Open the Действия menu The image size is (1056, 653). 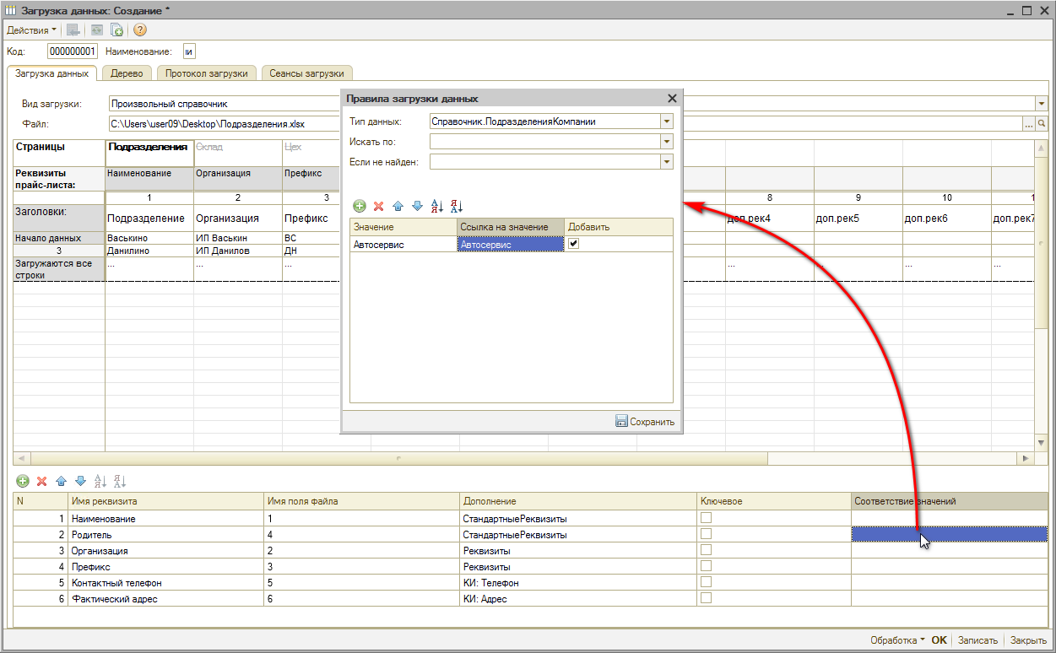click(x=31, y=30)
